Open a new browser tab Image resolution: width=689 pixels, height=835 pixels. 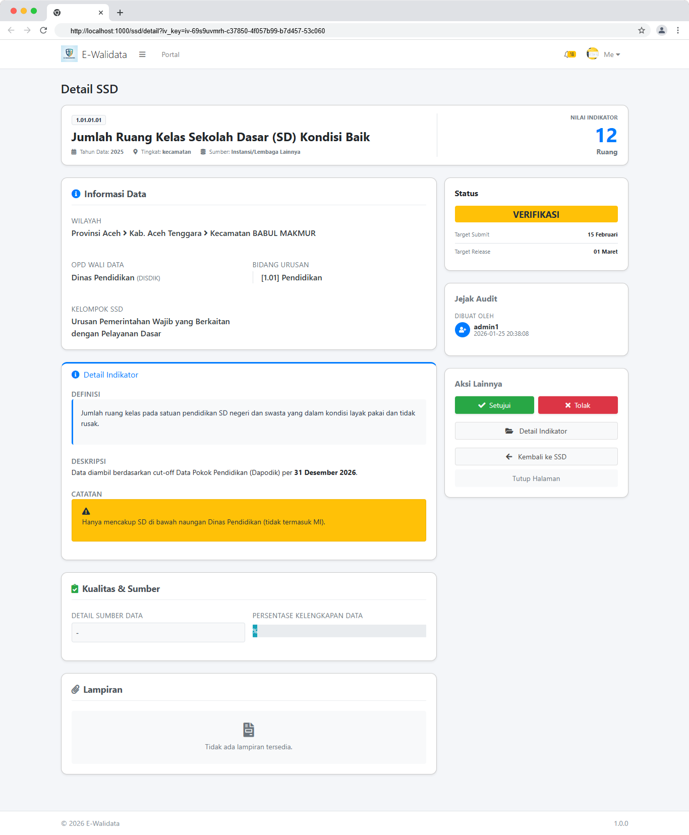click(120, 13)
